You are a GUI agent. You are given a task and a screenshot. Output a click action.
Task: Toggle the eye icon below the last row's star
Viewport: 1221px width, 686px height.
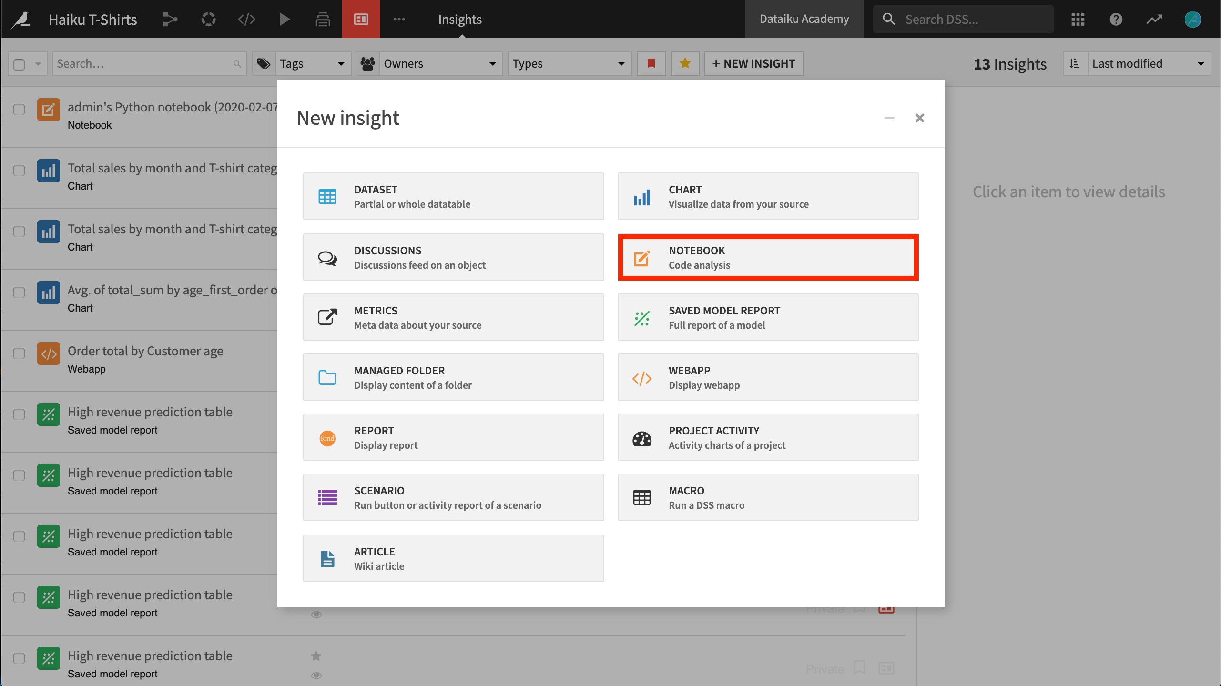coord(316,675)
